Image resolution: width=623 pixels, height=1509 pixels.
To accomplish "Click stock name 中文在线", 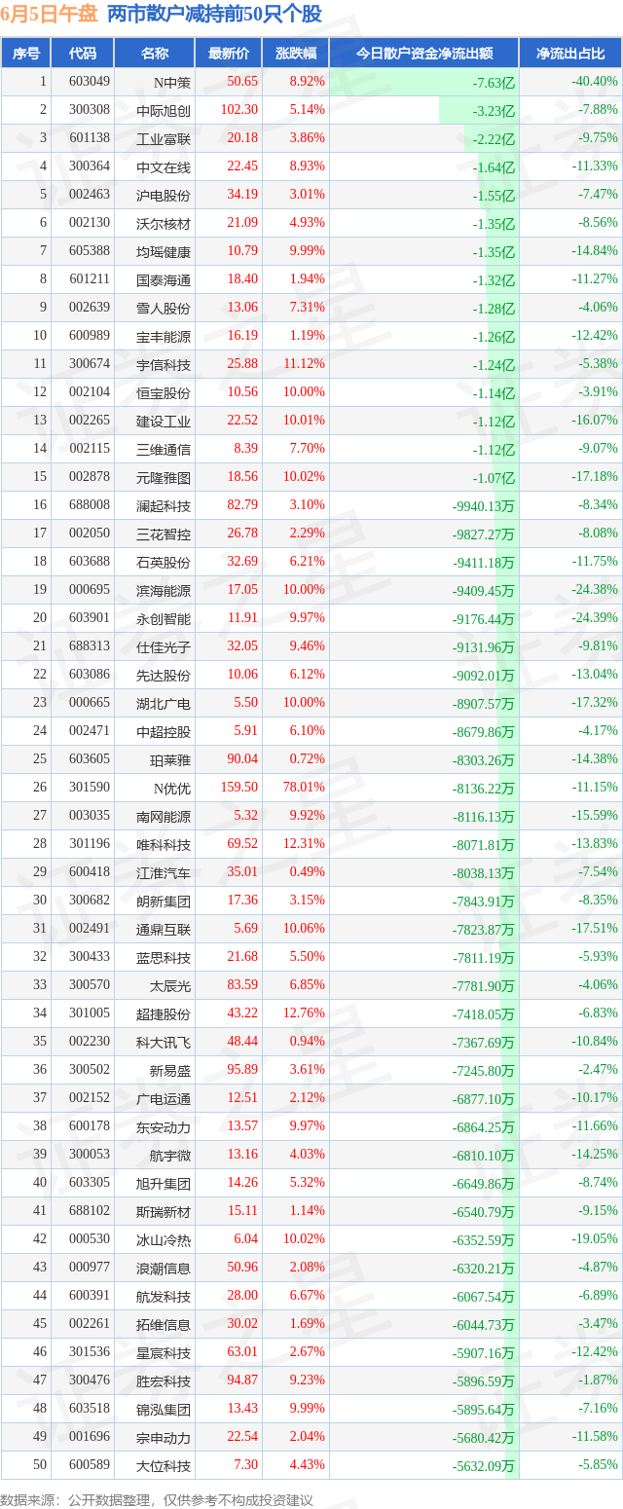I will tap(164, 166).
